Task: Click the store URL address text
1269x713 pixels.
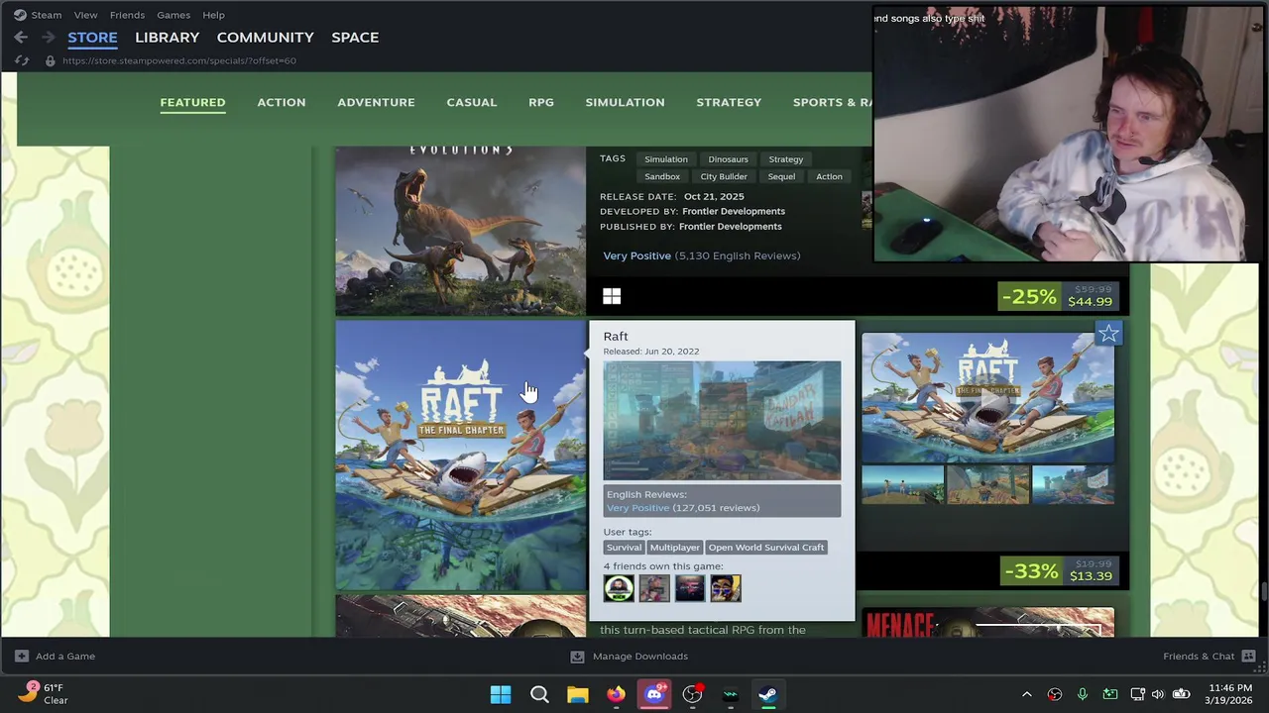Action: pos(179,60)
